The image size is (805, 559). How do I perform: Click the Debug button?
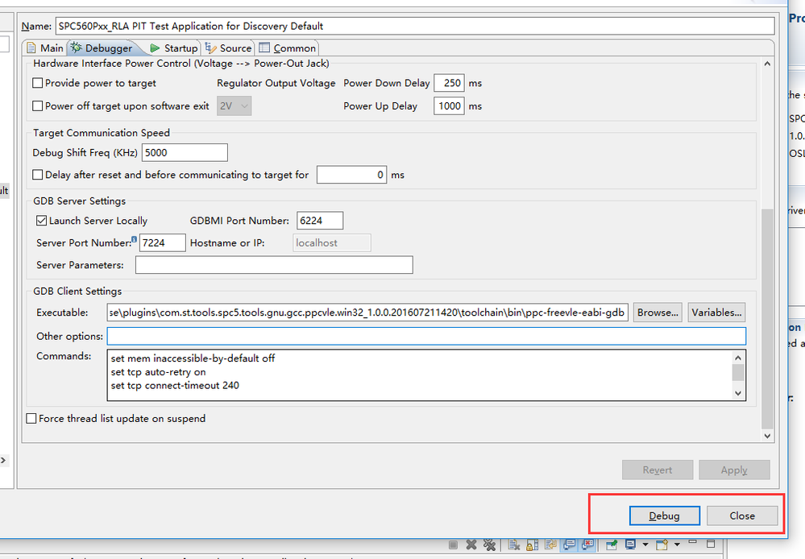point(664,516)
